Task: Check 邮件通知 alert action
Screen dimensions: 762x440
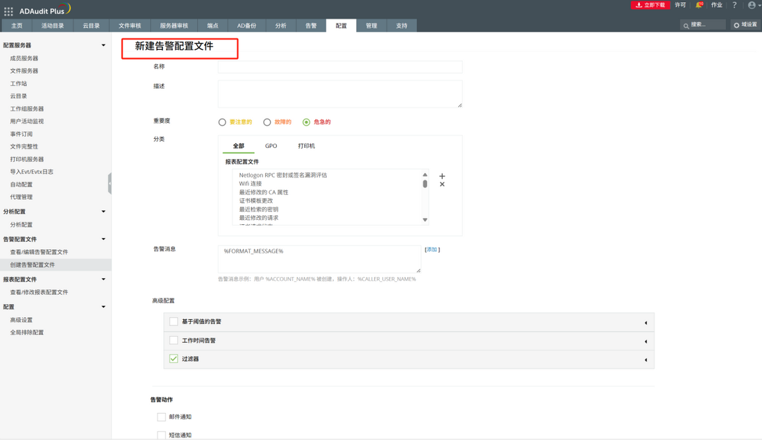Action: coord(161,416)
